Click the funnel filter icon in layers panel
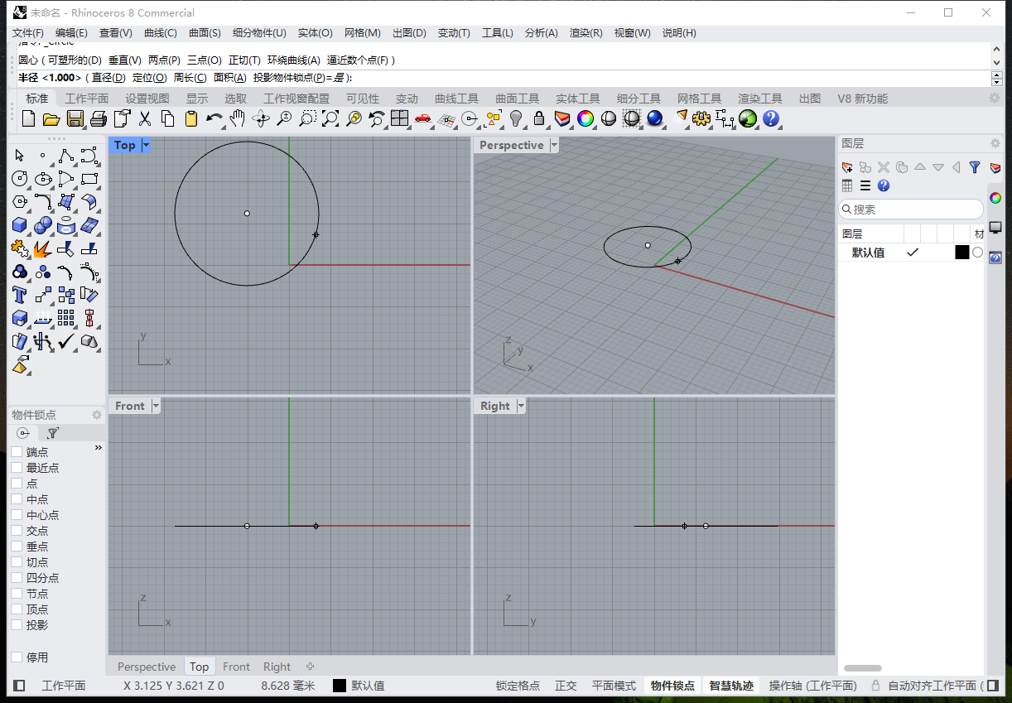The width and height of the screenshot is (1012, 703). [975, 167]
